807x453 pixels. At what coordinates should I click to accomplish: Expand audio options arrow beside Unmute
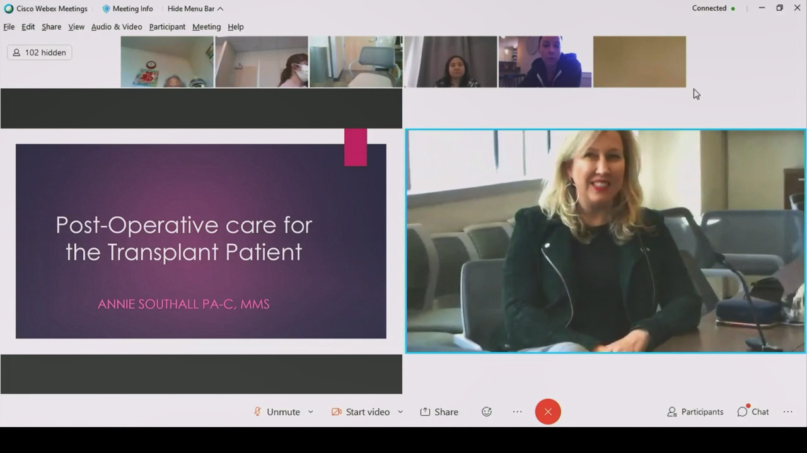(311, 412)
